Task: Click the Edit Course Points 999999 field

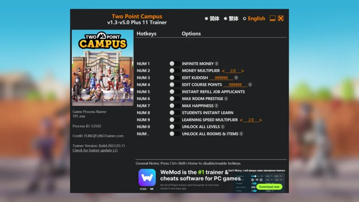Action: [235, 85]
